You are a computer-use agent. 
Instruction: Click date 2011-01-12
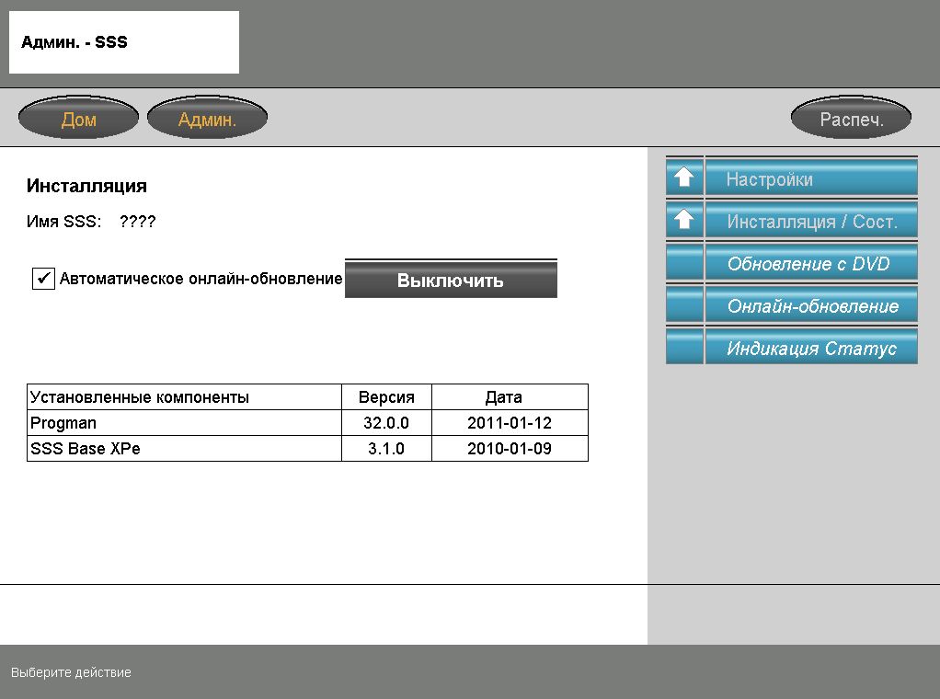(x=510, y=423)
